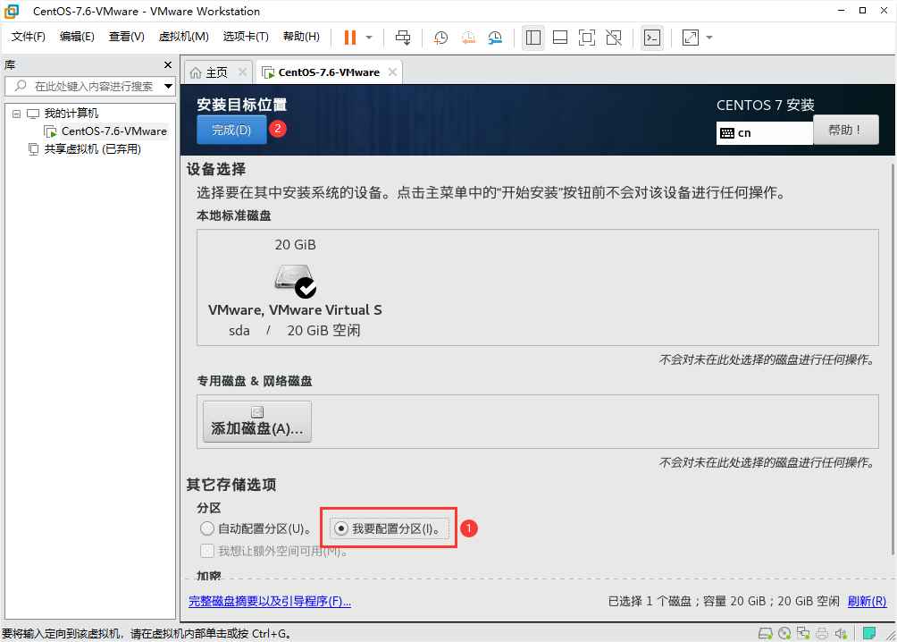The image size is (897, 642).
Task: Open the power options arrow beside pause
Action: coord(369,38)
